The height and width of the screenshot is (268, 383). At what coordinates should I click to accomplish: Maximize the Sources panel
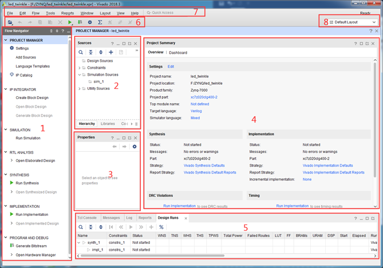coord(124,44)
